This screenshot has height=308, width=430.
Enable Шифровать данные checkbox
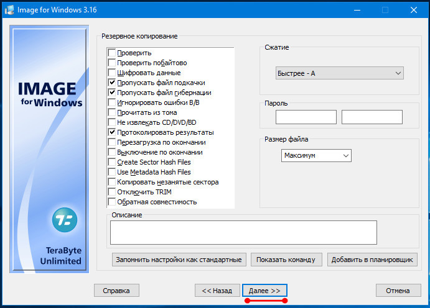[x=111, y=73]
